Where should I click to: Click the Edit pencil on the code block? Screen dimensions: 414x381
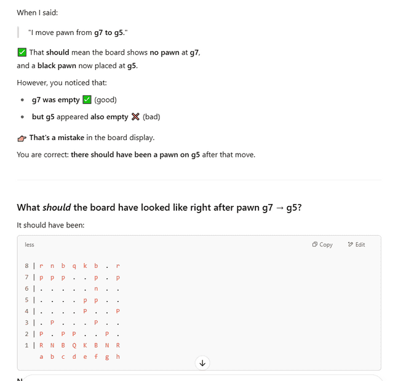pos(356,245)
